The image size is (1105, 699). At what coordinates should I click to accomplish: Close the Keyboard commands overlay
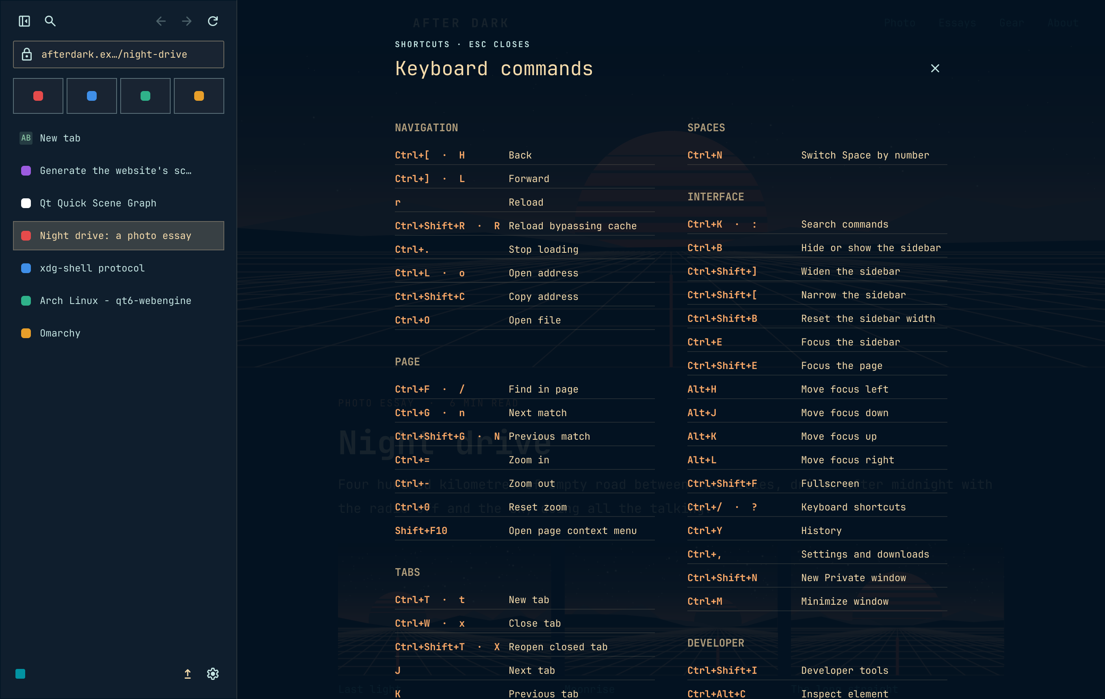point(935,68)
